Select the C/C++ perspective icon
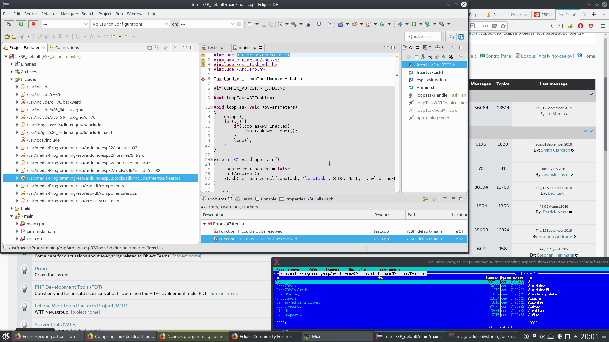Screen dimensions: 609x342 click(x=461, y=37)
